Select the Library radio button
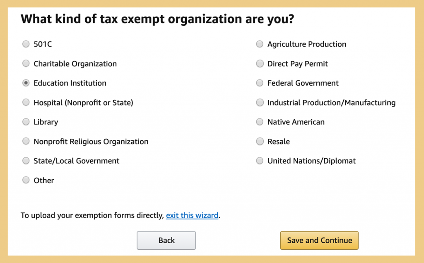This screenshot has width=424, height=263. [26, 122]
